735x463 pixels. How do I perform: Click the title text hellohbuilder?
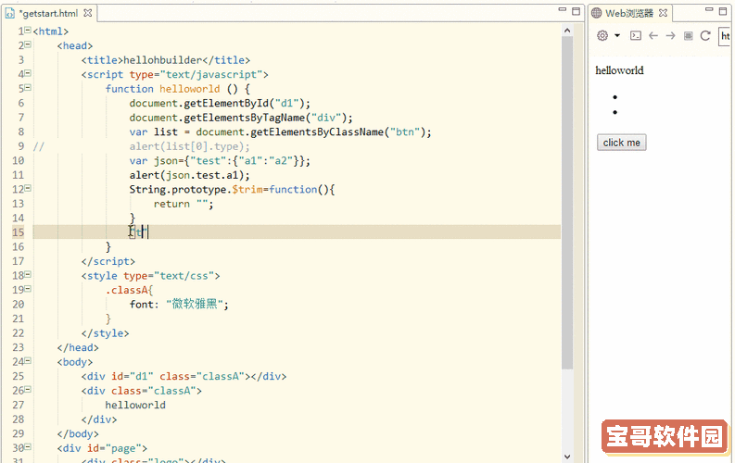click(162, 60)
